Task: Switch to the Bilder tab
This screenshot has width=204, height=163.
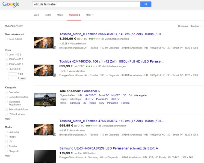Action: [48, 15]
